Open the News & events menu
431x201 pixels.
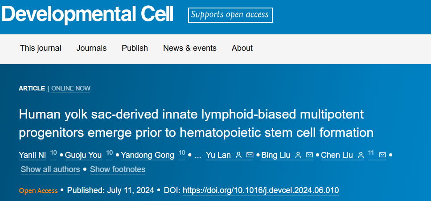pos(190,48)
